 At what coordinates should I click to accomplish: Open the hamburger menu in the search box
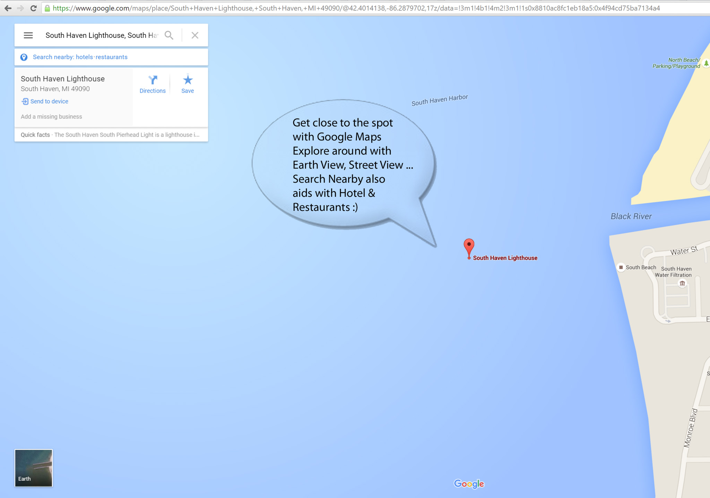[28, 35]
